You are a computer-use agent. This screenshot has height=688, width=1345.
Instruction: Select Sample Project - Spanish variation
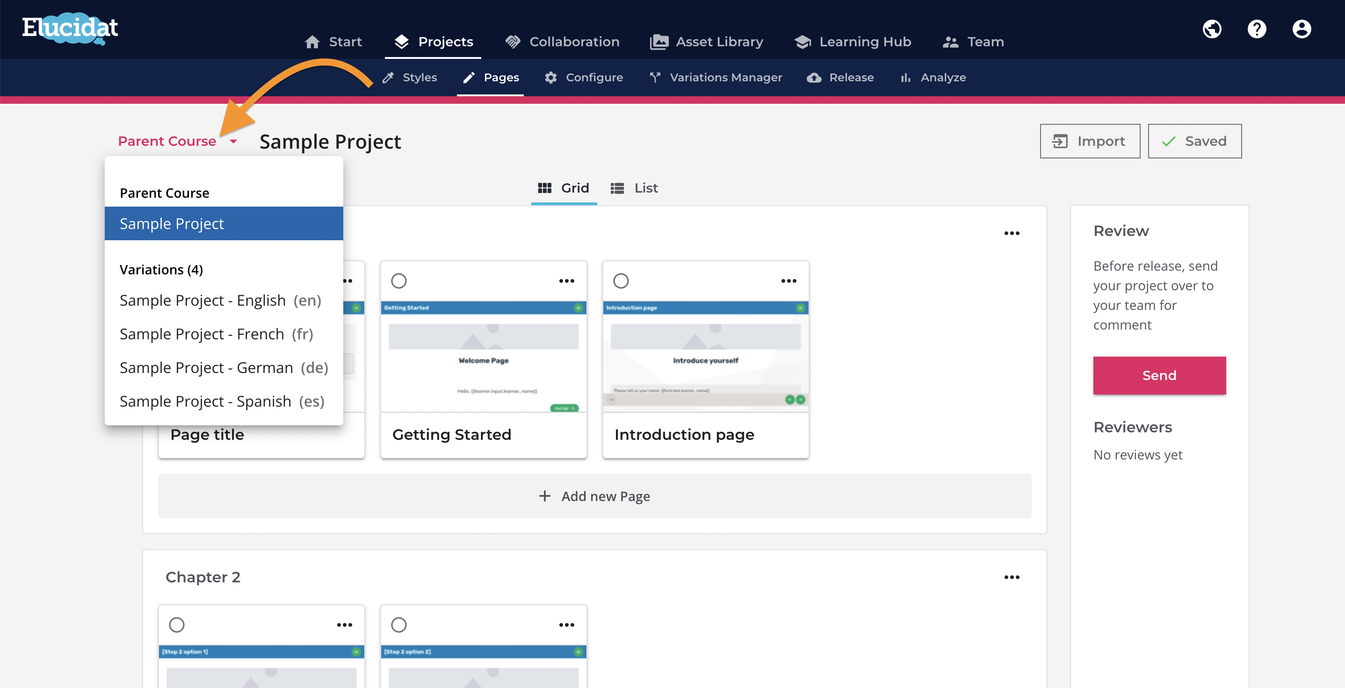pyautogui.click(x=221, y=400)
